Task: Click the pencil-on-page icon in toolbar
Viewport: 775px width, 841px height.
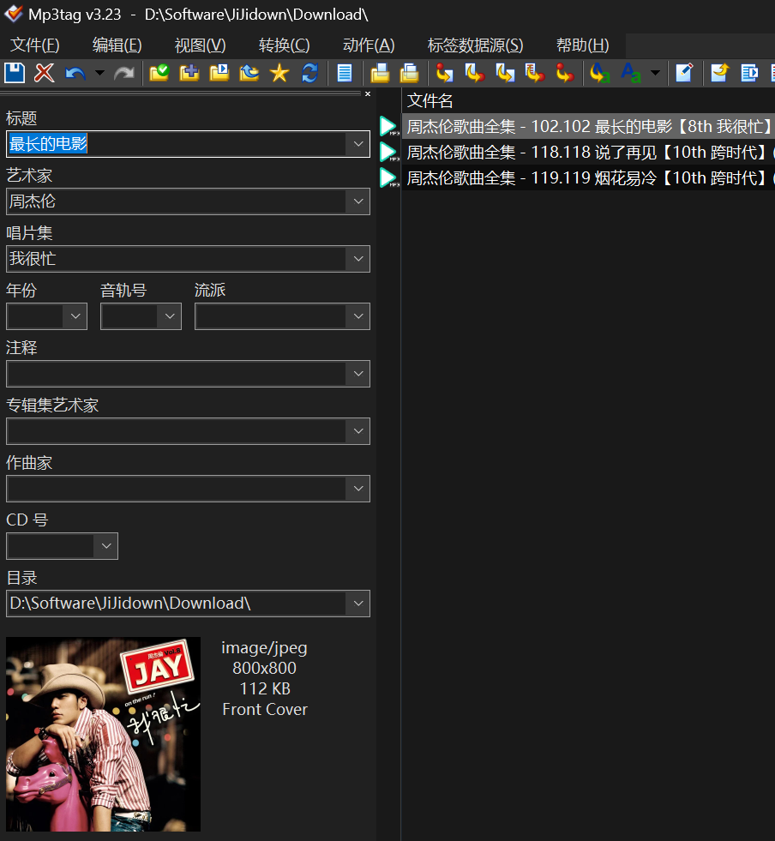Action: click(684, 73)
